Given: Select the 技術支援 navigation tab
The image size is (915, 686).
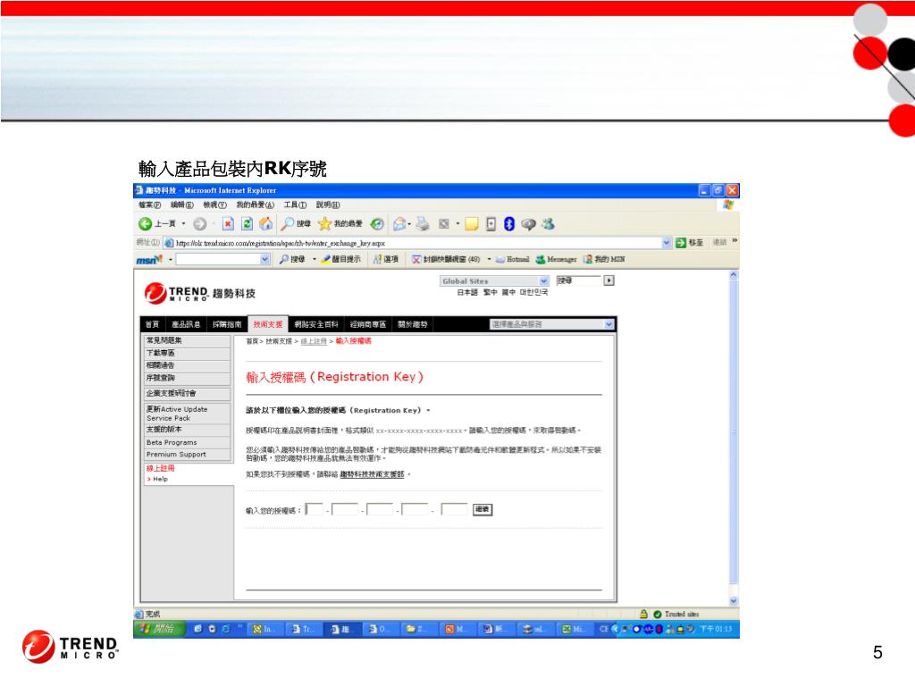Looking at the screenshot, I should coord(268,324).
